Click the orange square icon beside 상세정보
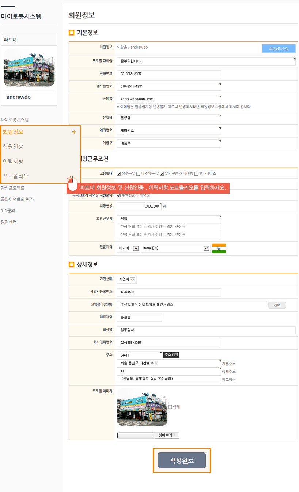Viewport: 299px width, 492px height. 71,265
